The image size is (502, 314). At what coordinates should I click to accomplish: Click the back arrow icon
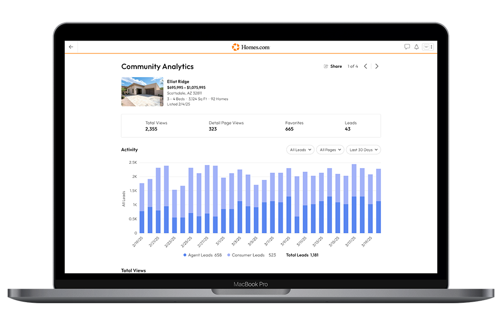click(71, 47)
